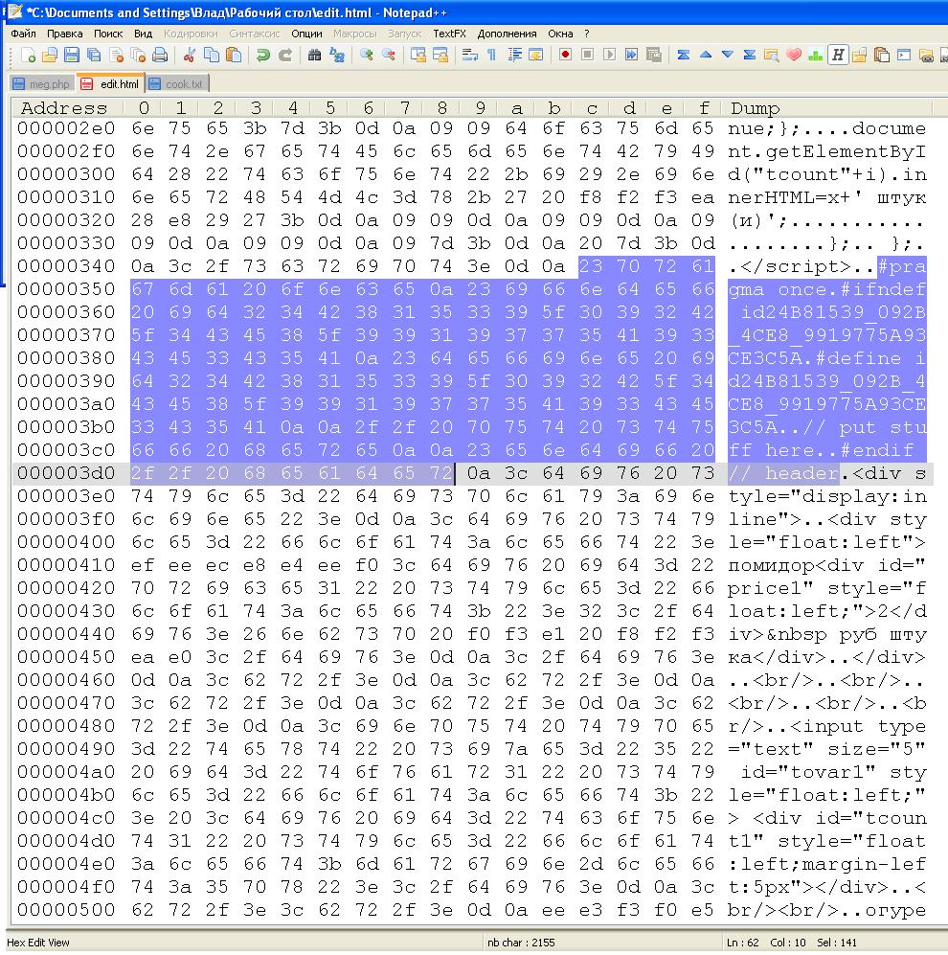
Task: Switch to cook.txt tab
Action: click(177, 84)
